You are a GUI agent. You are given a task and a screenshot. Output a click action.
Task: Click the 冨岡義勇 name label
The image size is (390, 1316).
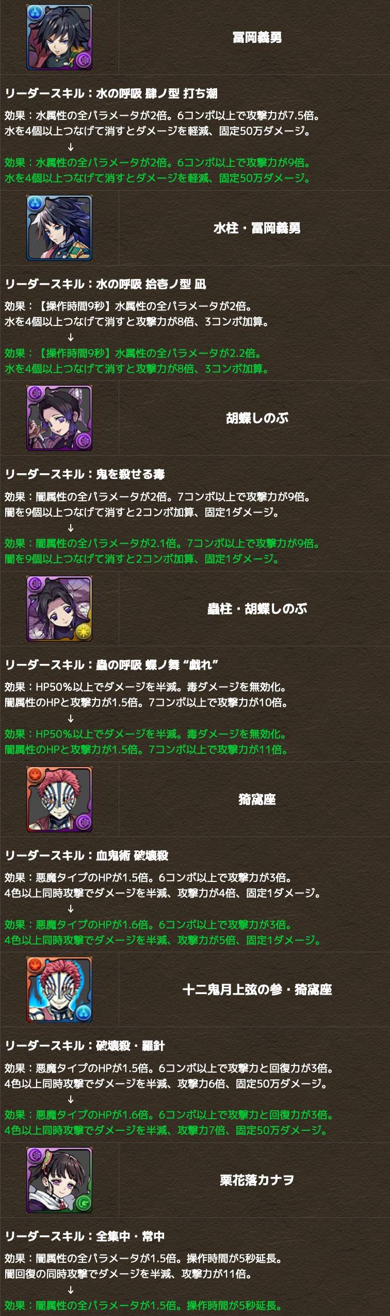257,37
